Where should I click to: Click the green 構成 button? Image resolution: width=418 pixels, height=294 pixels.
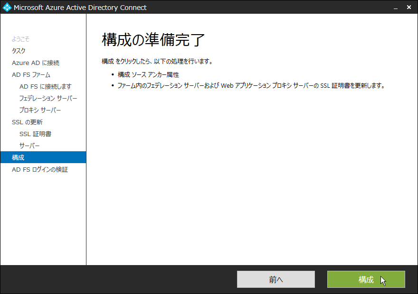pos(366,279)
